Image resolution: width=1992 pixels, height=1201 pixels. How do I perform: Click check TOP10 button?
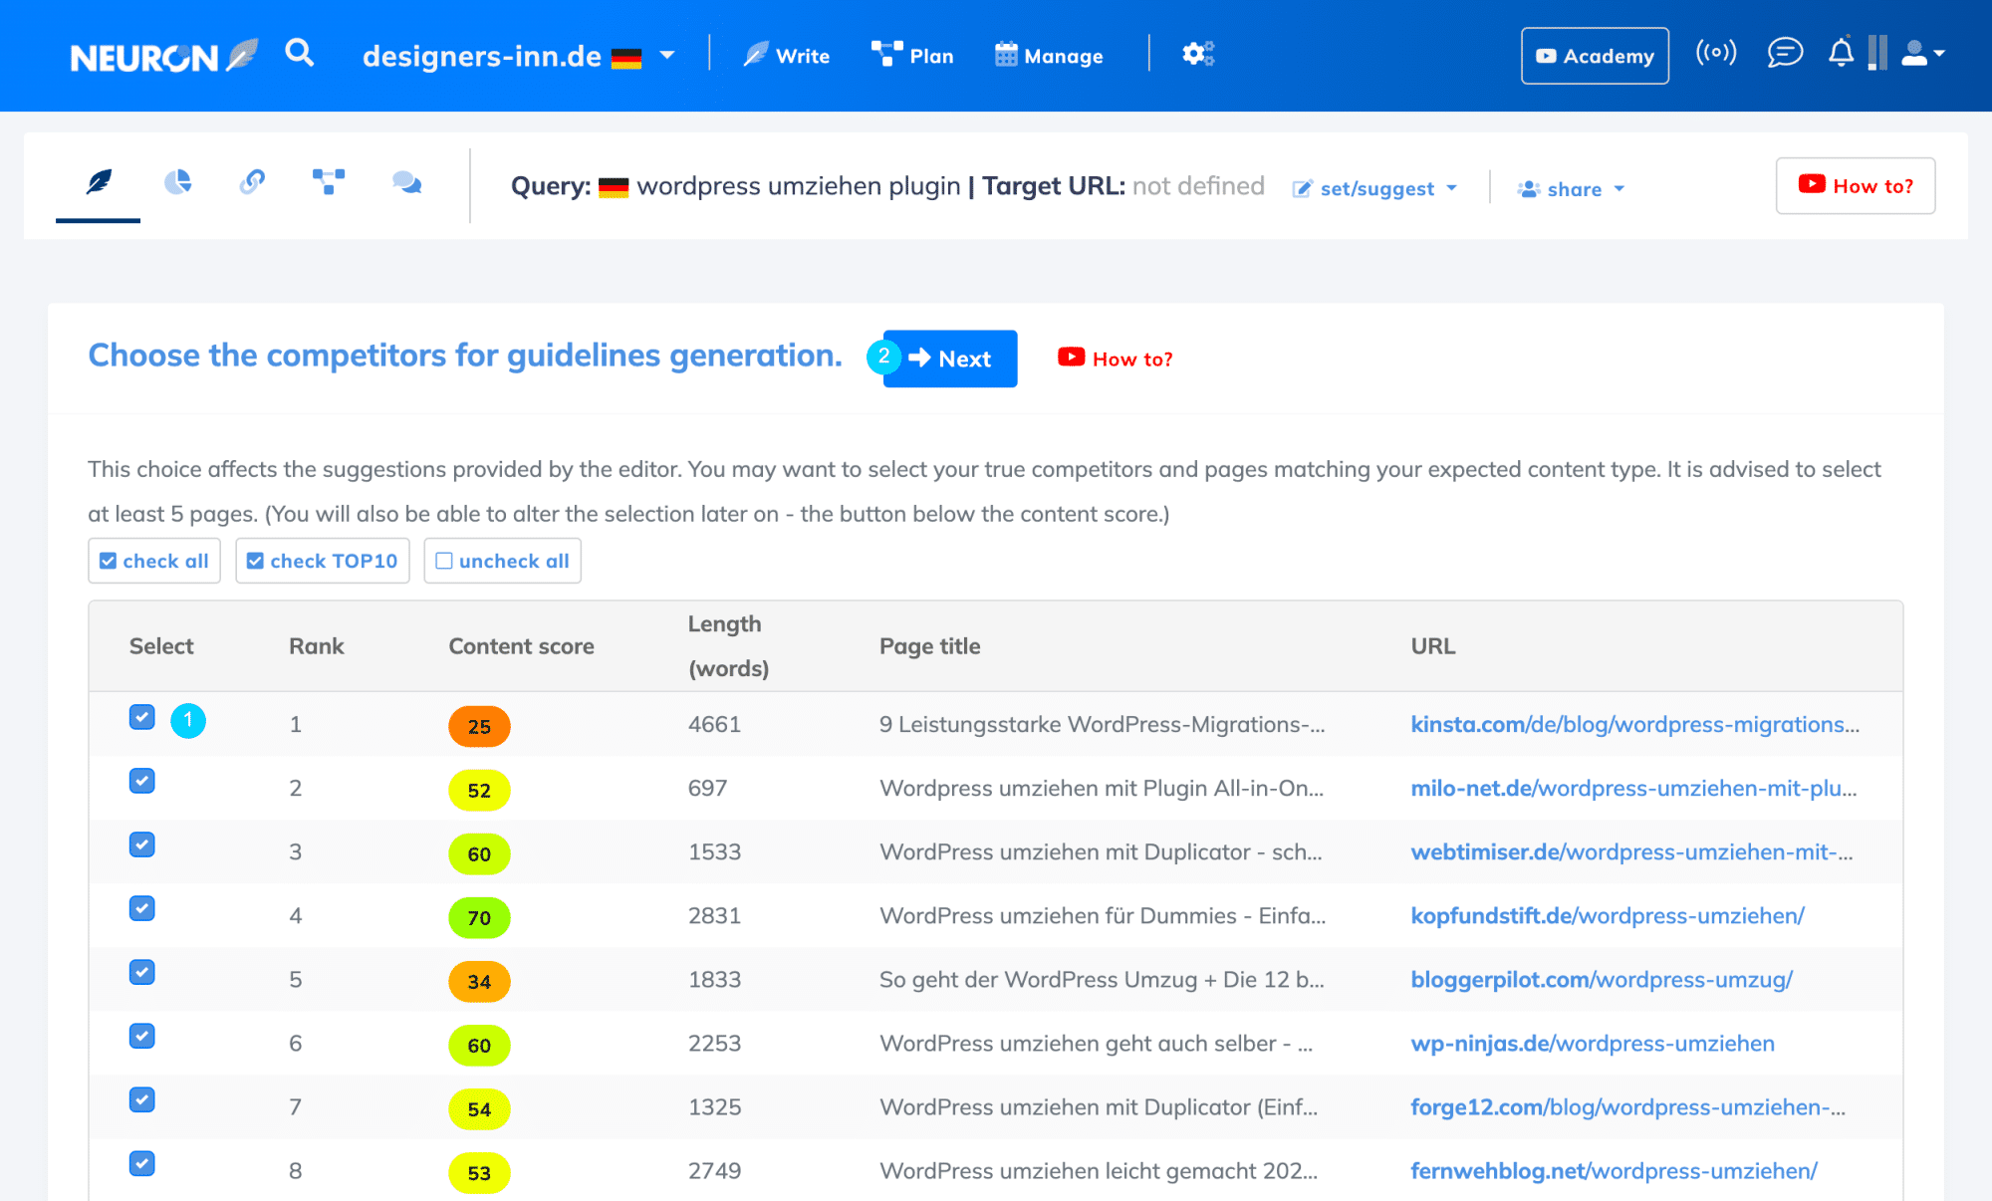coord(323,561)
